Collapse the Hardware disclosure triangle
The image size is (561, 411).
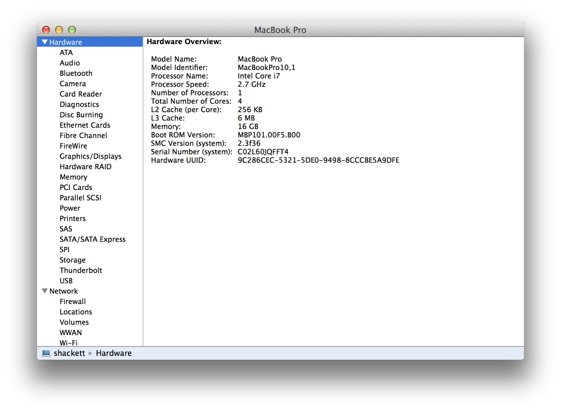[45, 42]
